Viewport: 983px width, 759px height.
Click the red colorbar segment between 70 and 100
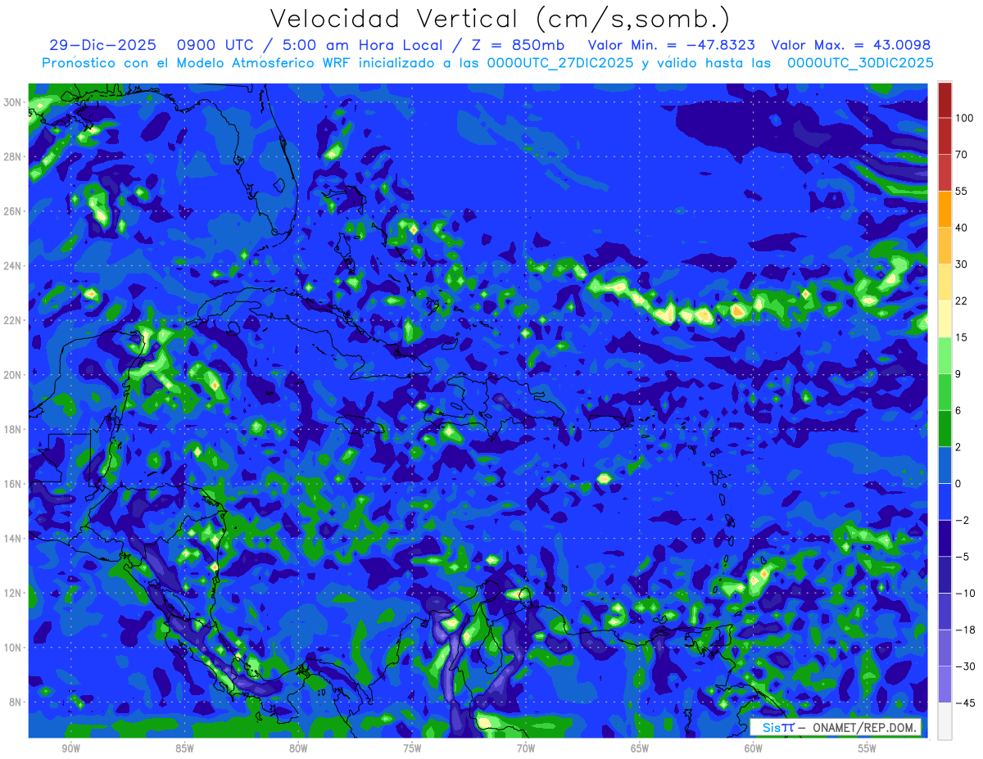pos(944,136)
